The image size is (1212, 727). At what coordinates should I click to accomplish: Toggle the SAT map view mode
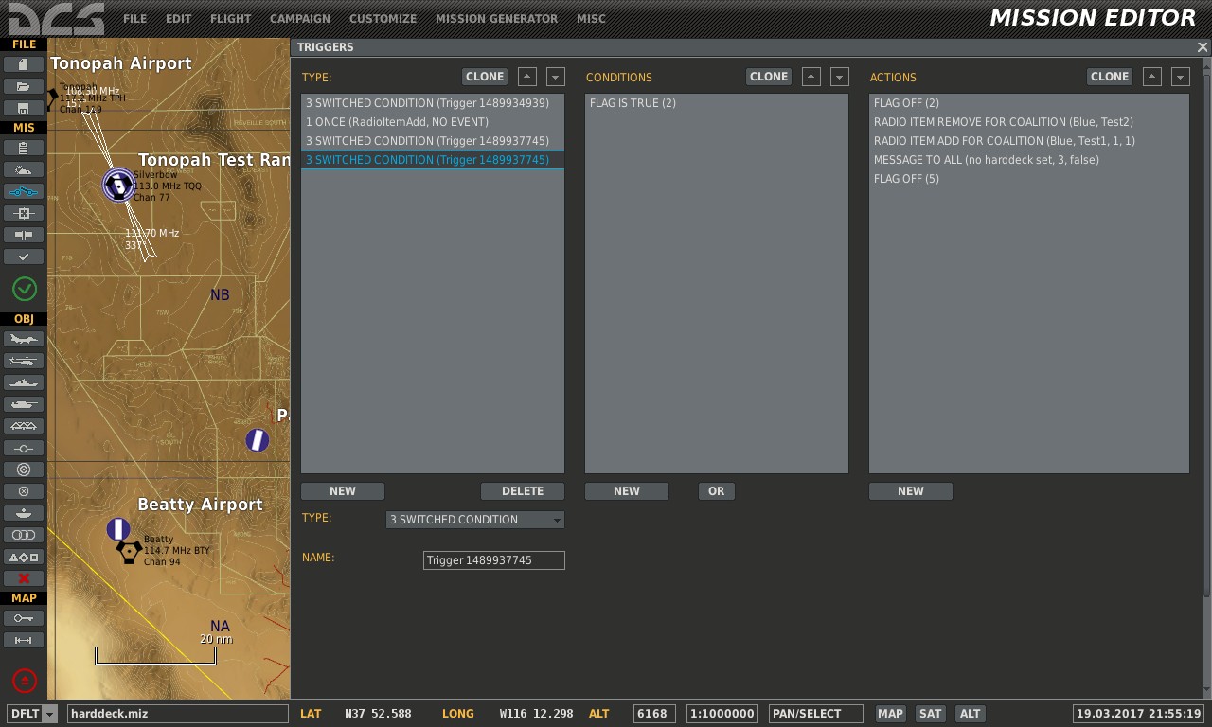tap(931, 714)
